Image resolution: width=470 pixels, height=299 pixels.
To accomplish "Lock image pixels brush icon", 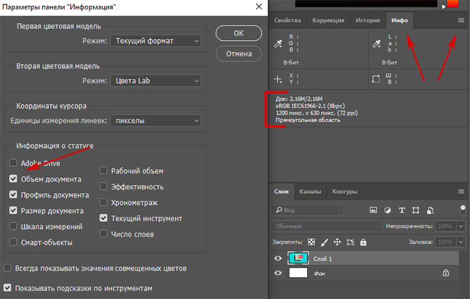I will pyautogui.click(x=325, y=242).
